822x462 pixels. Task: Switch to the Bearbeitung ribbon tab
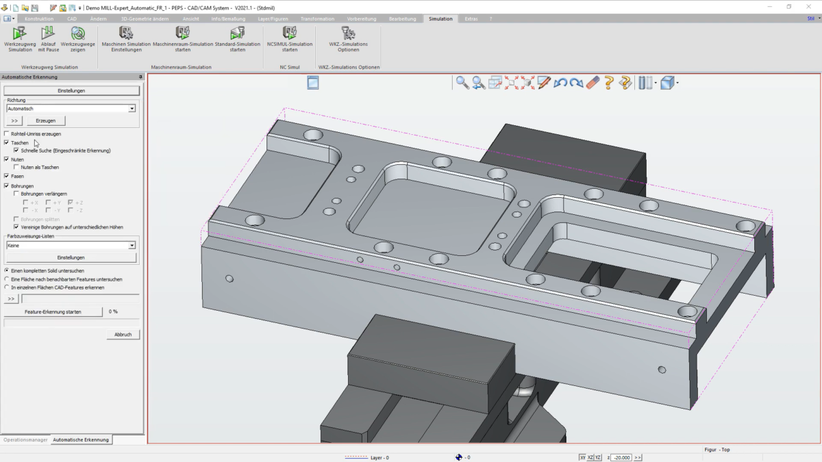tap(402, 19)
